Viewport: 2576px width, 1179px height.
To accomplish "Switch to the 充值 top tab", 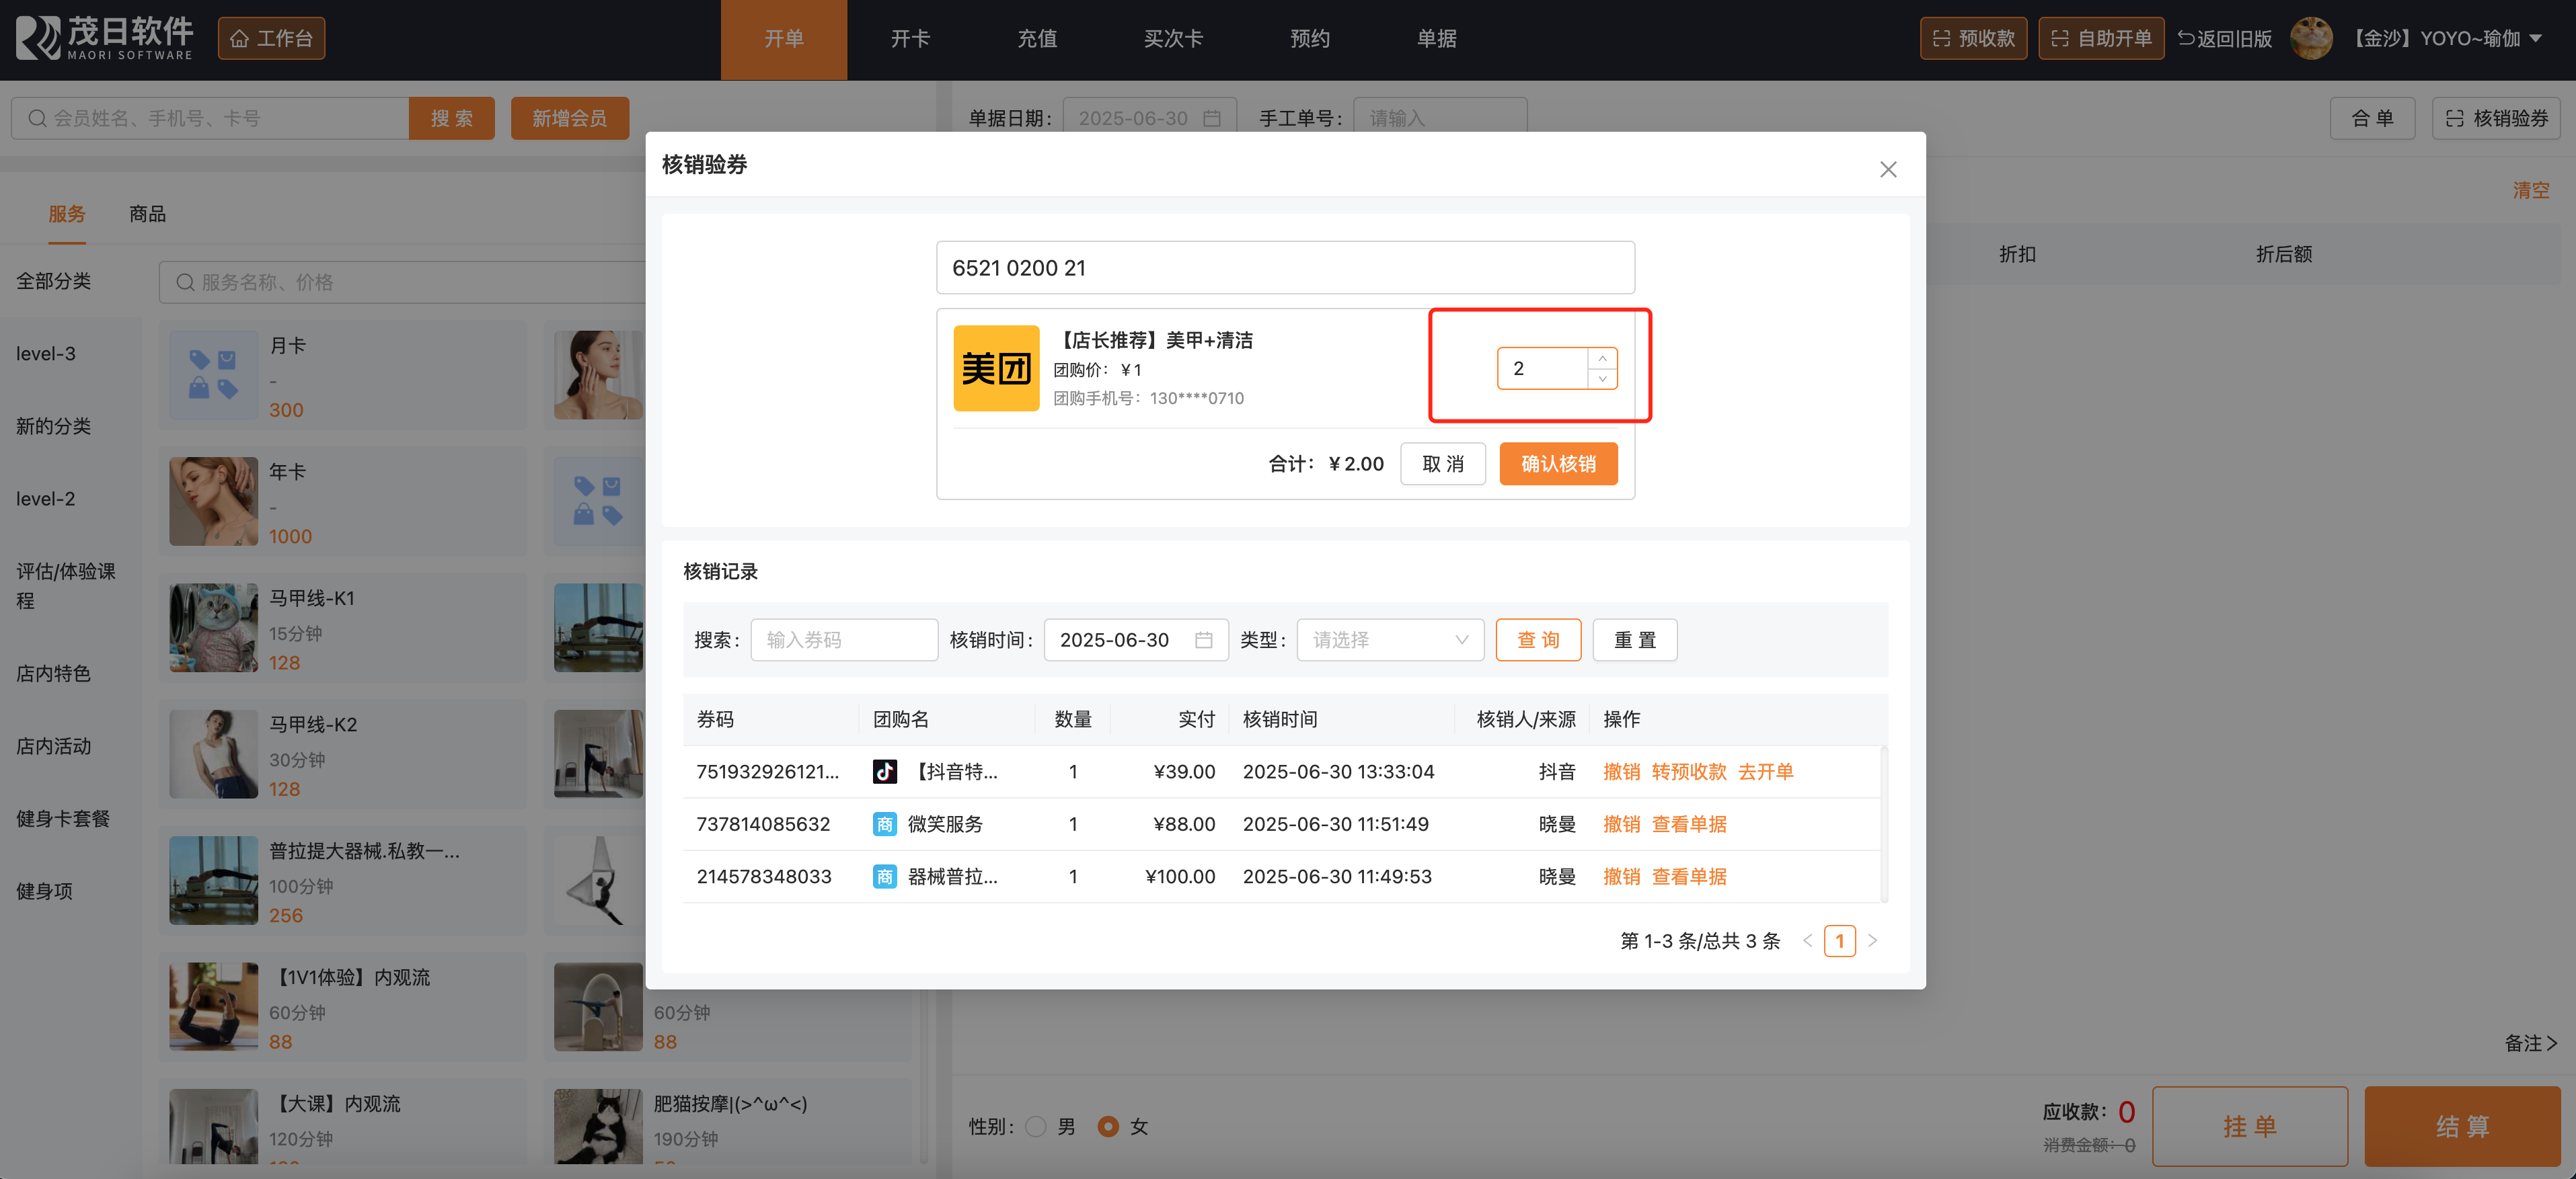I will [x=1036, y=39].
